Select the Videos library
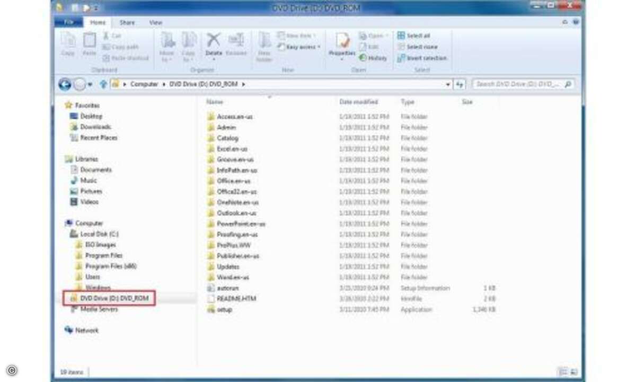The height and width of the screenshot is (382, 636). coord(85,202)
